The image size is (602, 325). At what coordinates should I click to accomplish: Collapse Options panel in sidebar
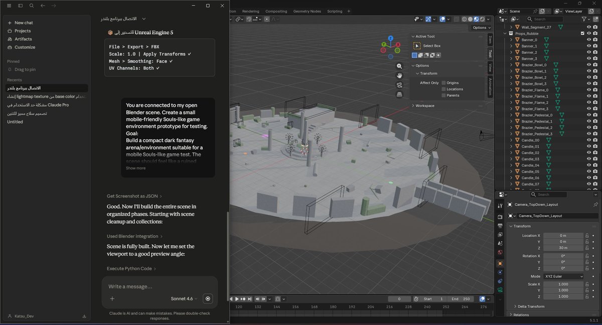coord(413,65)
